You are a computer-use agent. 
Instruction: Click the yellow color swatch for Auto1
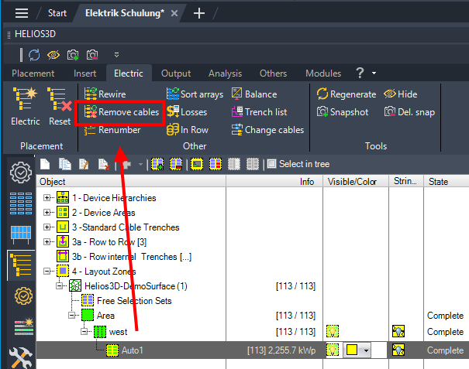[x=353, y=350]
